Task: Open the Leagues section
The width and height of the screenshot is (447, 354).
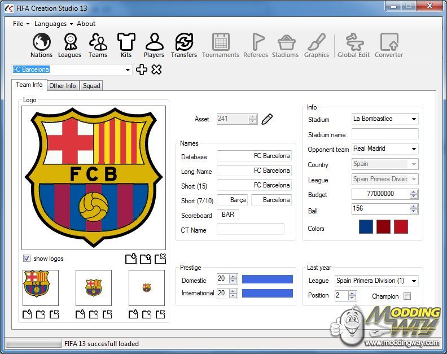Action: pos(69,45)
